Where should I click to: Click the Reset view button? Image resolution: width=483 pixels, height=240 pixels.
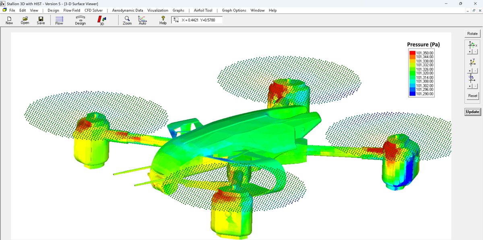point(473,96)
